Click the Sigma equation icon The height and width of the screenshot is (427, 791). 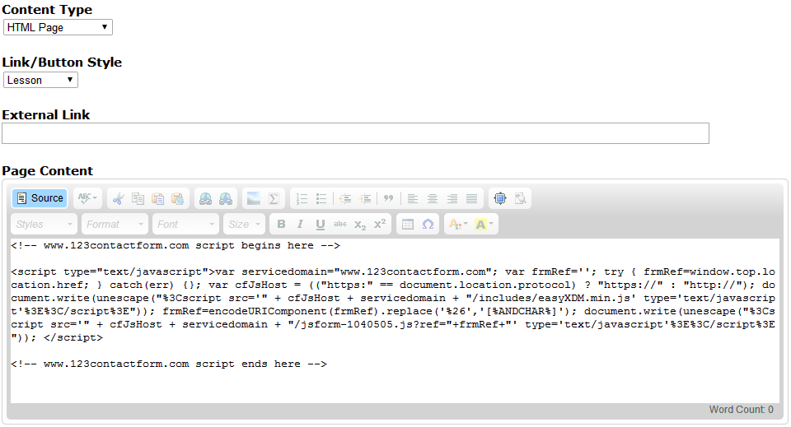tap(274, 198)
